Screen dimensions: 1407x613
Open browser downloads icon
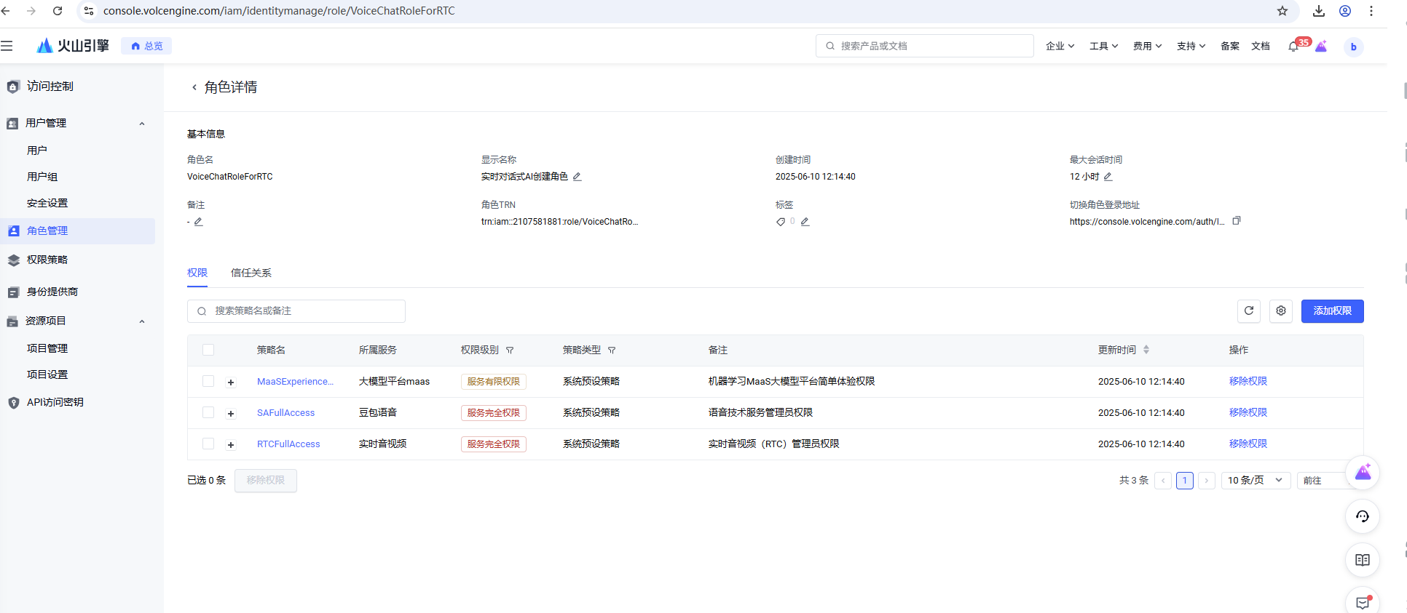(1319, 11)
